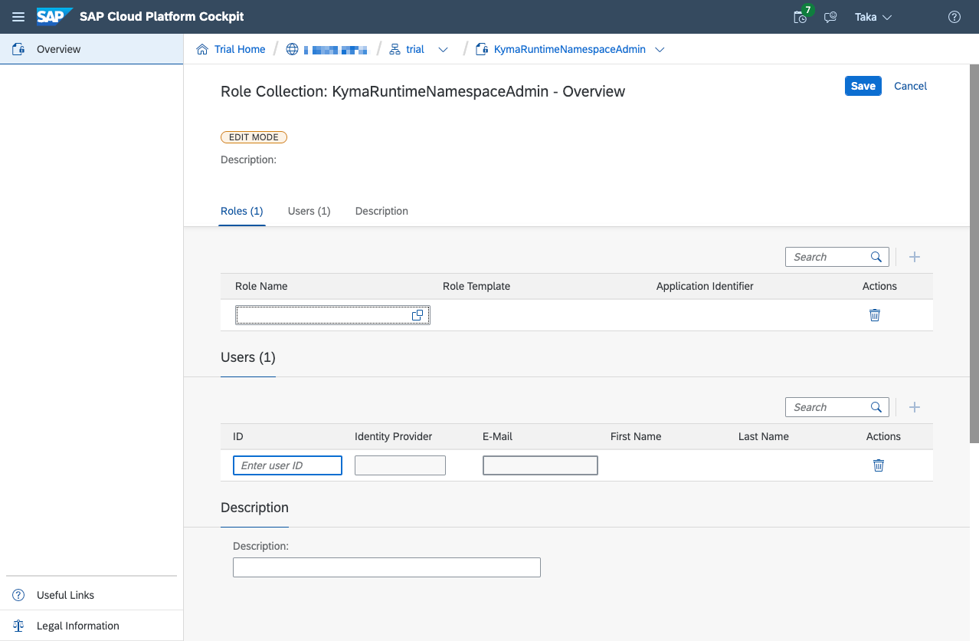Open the trial subaccount breadcrumb
Image resolution: width=979 pixels, height=641 pixels.
pyautogui.click(x=415, y=49)
